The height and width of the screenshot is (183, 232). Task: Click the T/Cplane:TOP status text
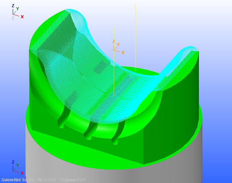[x=72, y=180]
